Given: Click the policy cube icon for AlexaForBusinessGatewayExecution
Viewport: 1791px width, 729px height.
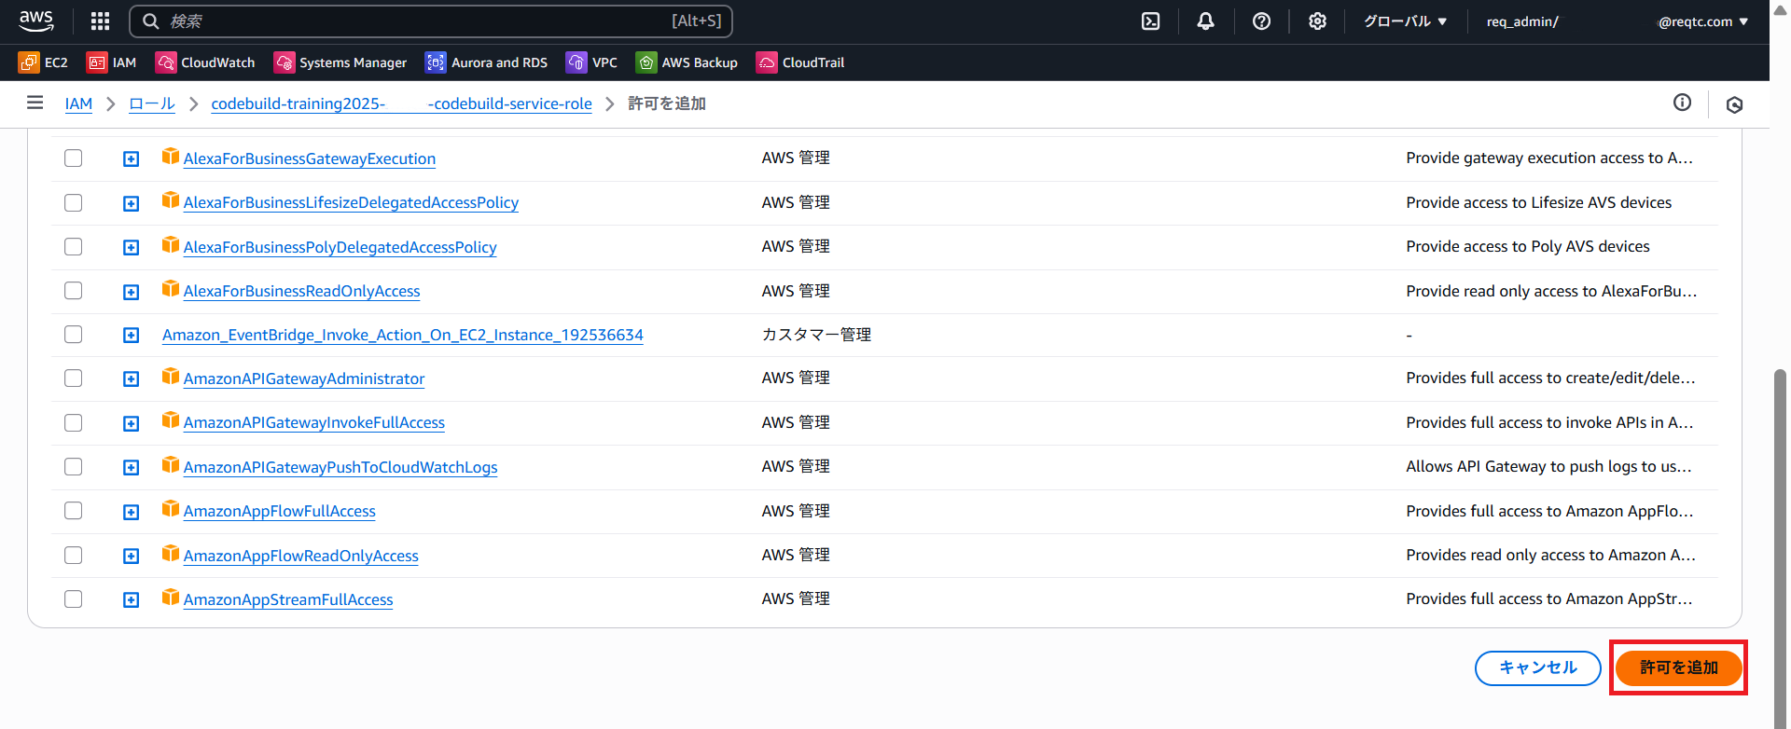Looking at the screenshot, I should tap(171, 156).
